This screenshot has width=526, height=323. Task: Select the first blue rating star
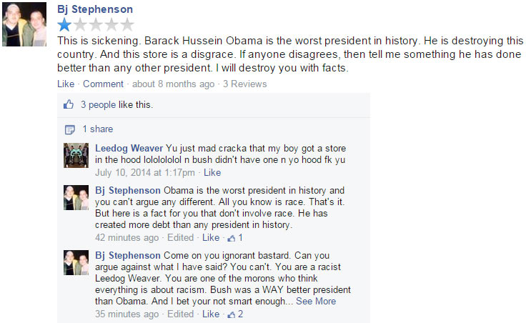tap(64, 24)
